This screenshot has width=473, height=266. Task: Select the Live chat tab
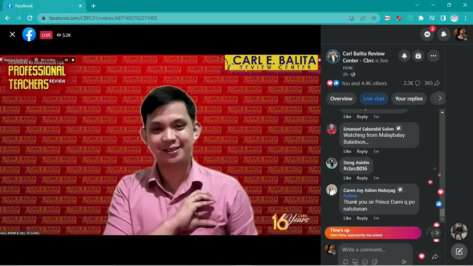374,99
